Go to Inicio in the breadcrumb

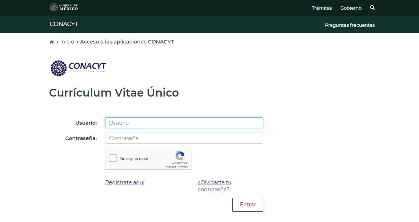[x=67, y=42]
